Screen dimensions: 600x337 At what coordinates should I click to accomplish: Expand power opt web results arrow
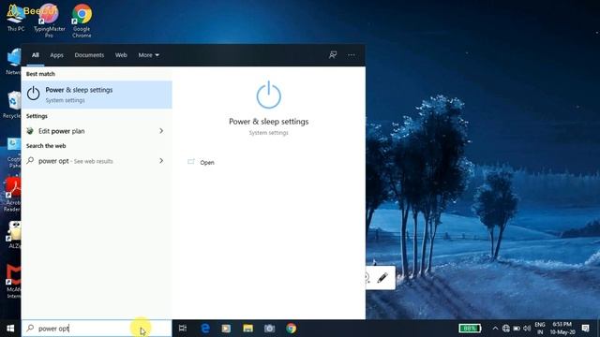(161, 161)
